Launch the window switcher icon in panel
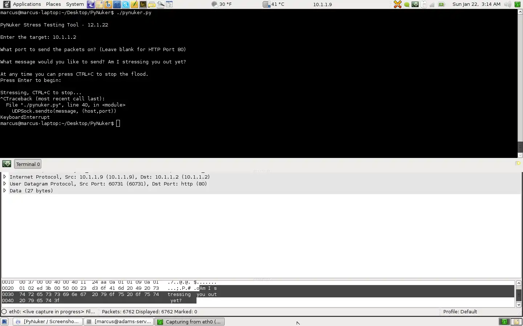 coord(169,4)
